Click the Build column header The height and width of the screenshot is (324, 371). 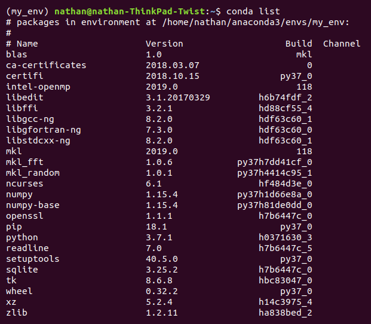point(299,44)
